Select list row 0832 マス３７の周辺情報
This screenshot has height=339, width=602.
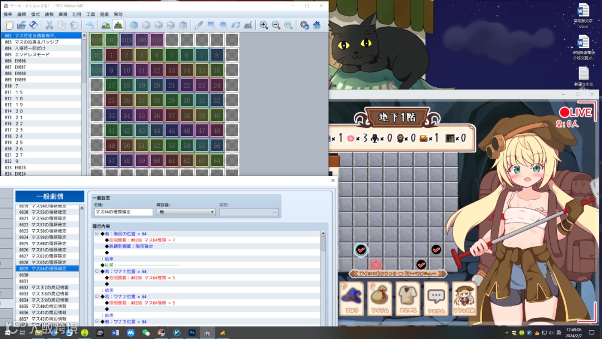coord(47,287)
